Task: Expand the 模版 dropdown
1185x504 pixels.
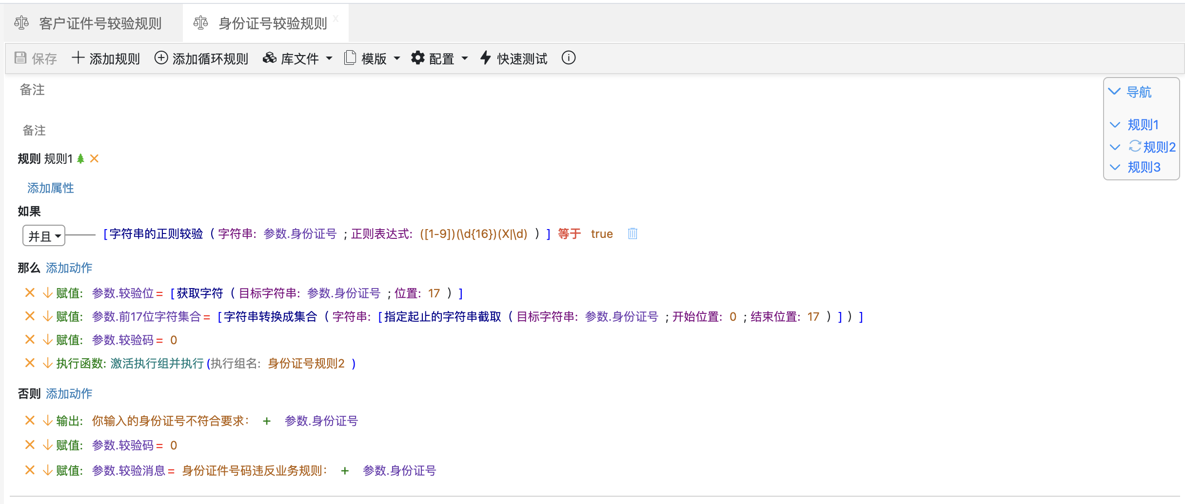Action: click(373, 58)
